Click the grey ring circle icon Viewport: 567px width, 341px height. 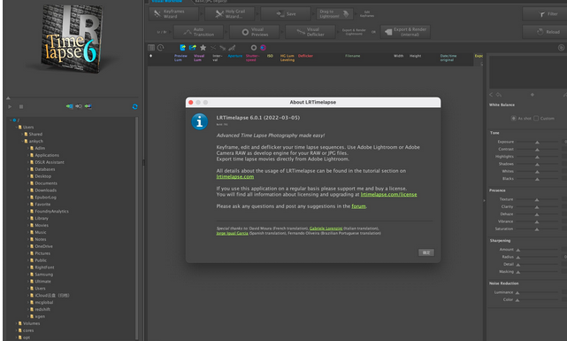[x=254, y=48]
